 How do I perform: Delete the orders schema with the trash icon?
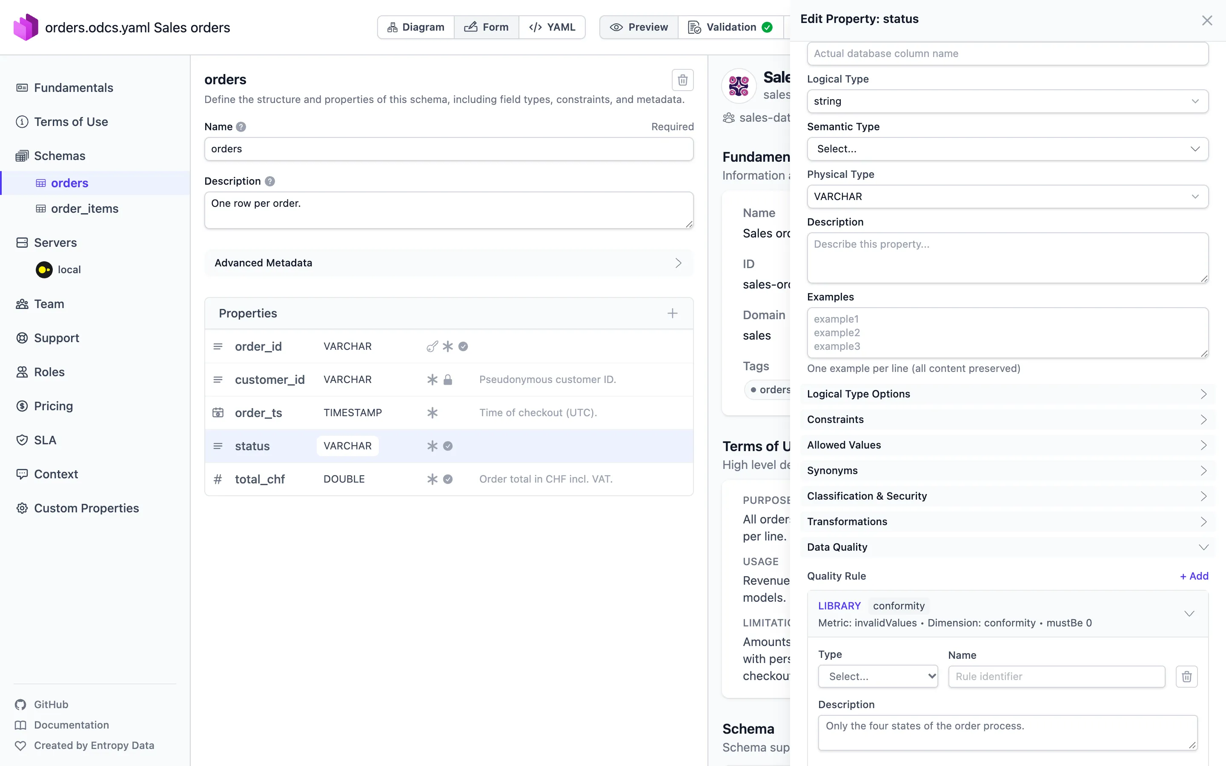682,80
